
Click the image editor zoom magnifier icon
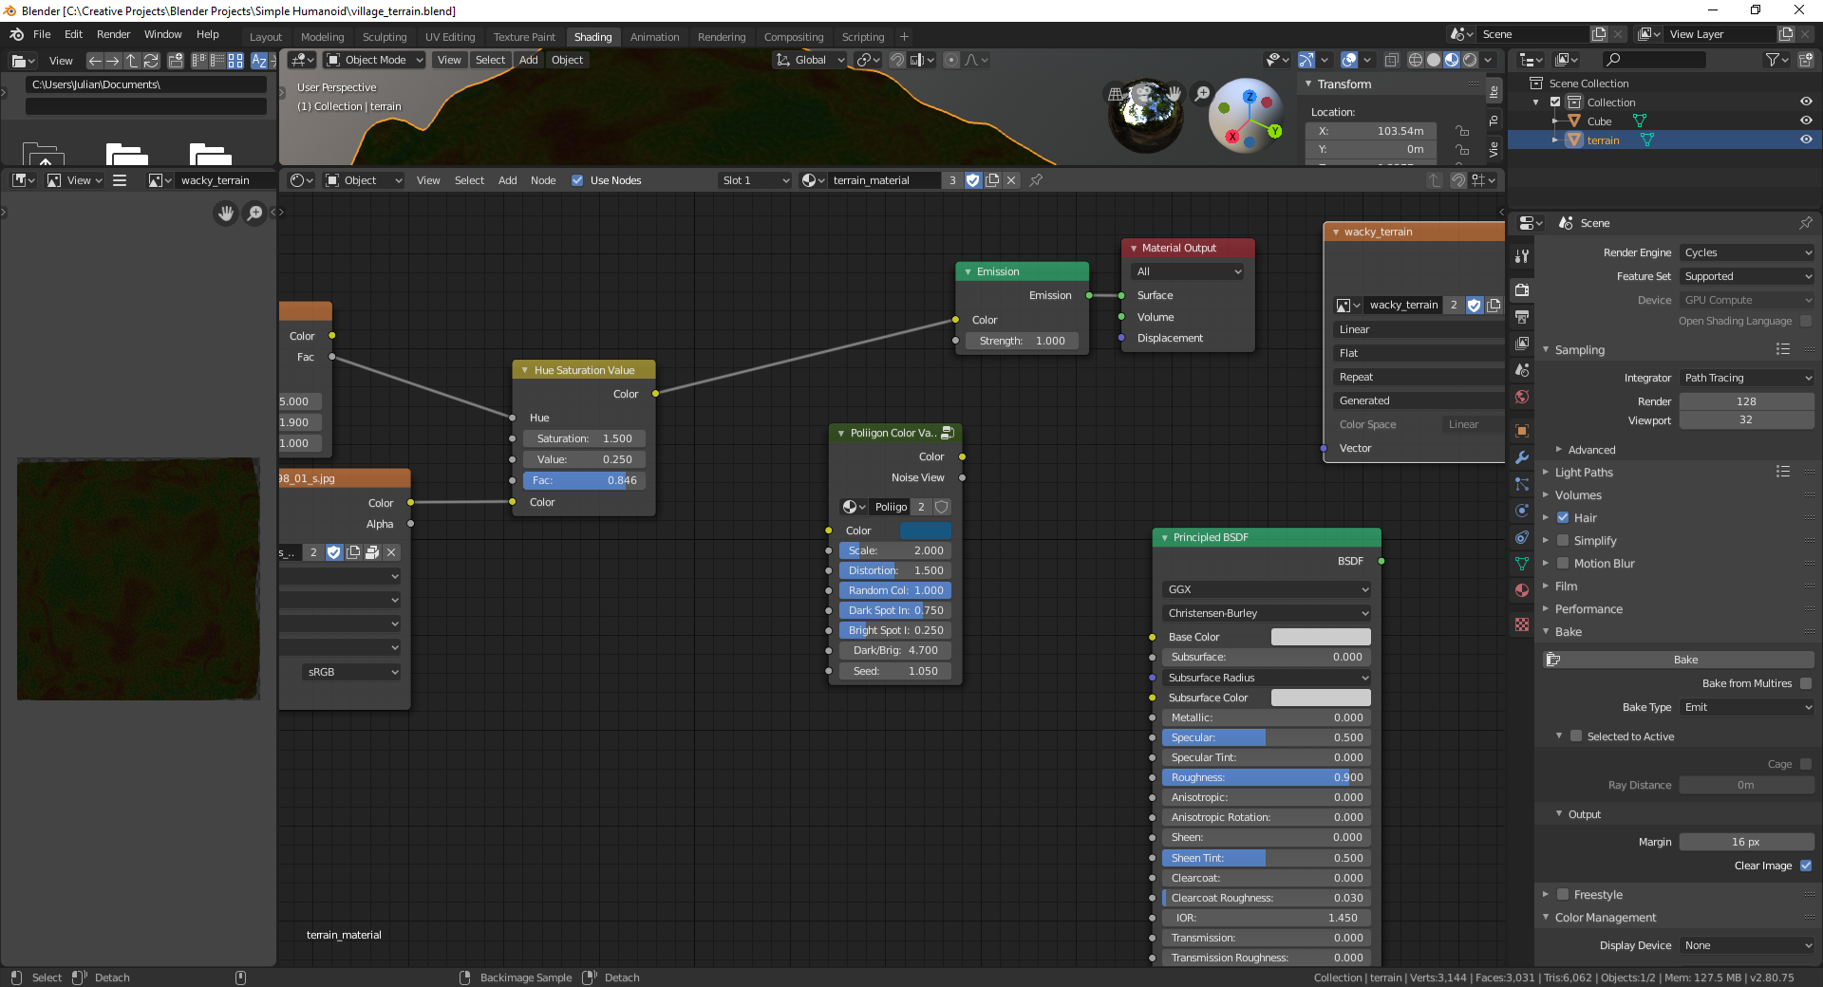254,214
